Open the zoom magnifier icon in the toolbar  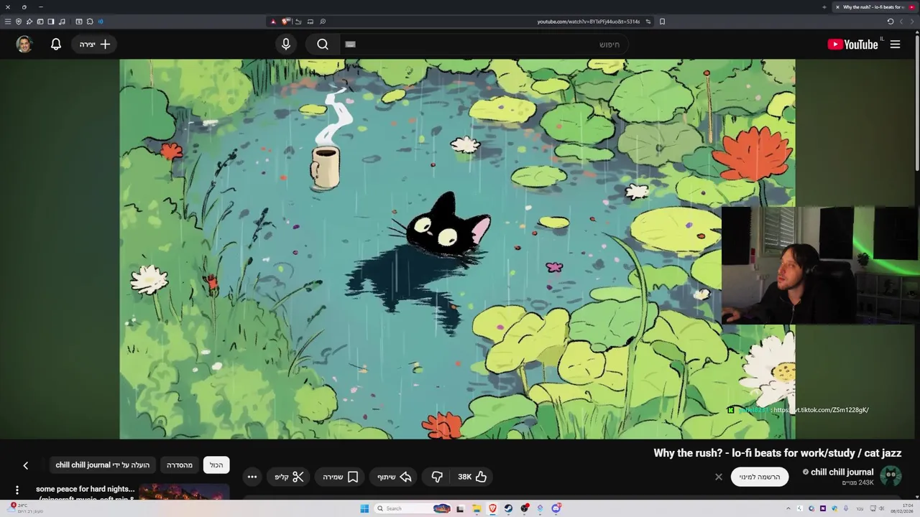[x=323, y=22]
